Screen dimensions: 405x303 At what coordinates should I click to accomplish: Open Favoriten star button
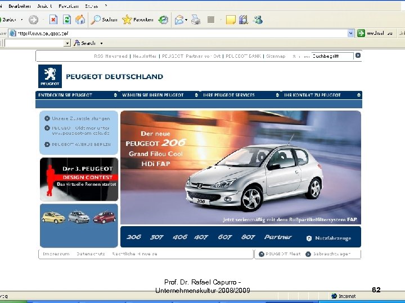[x=138, y=20]
